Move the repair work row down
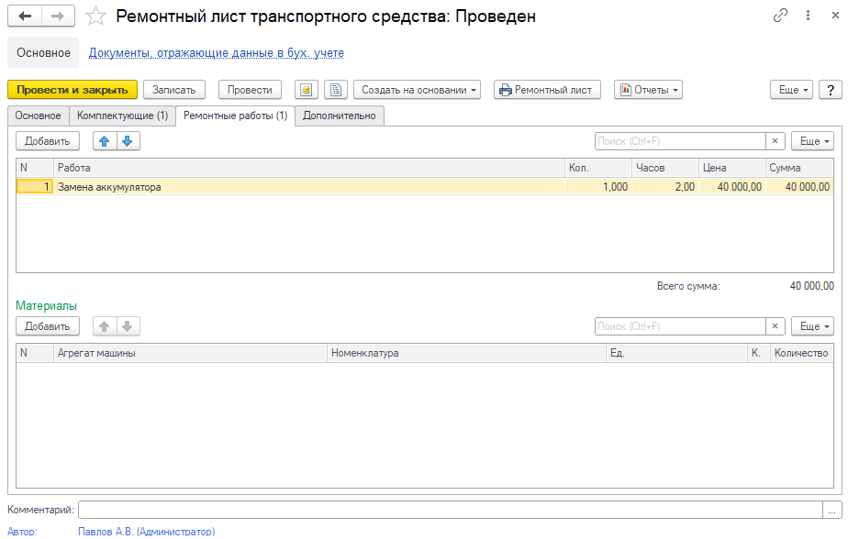Screen dimensions: 848x539 point(128,141)
